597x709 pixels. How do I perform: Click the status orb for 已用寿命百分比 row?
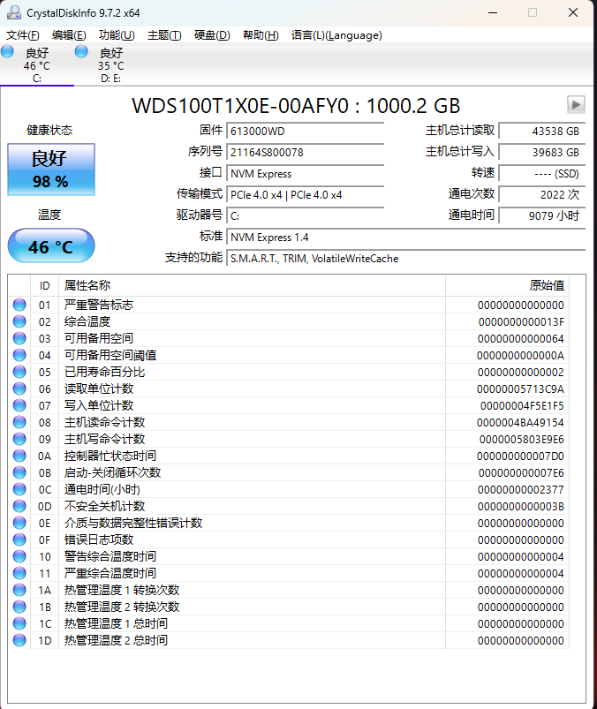[19, 372]
